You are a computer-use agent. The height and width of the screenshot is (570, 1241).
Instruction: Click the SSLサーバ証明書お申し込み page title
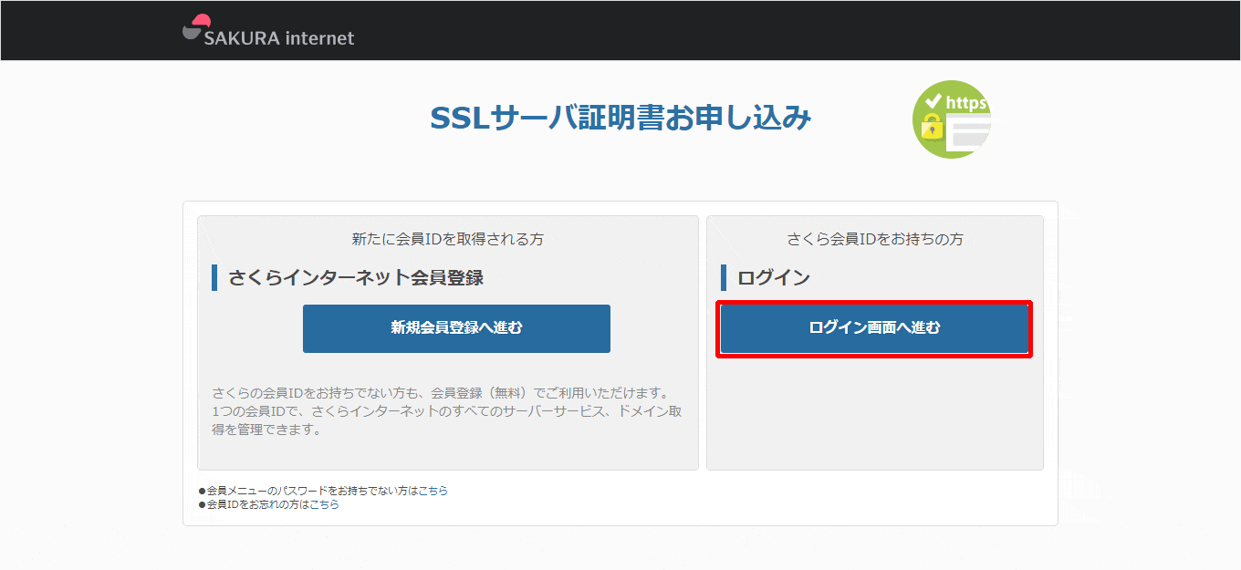pyautogui.click(x=620, y=119)
